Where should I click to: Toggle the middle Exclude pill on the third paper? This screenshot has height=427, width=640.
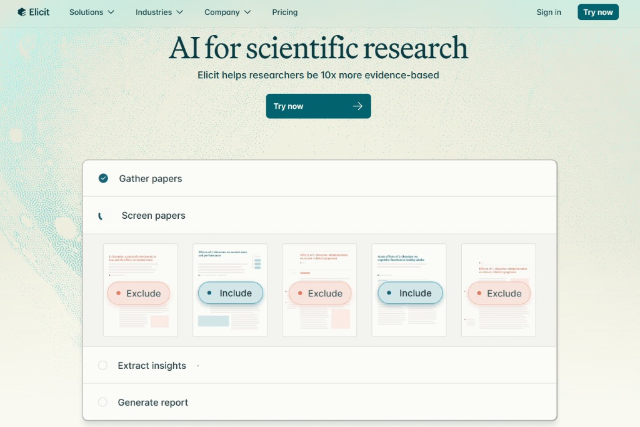(x=319, y=293)
